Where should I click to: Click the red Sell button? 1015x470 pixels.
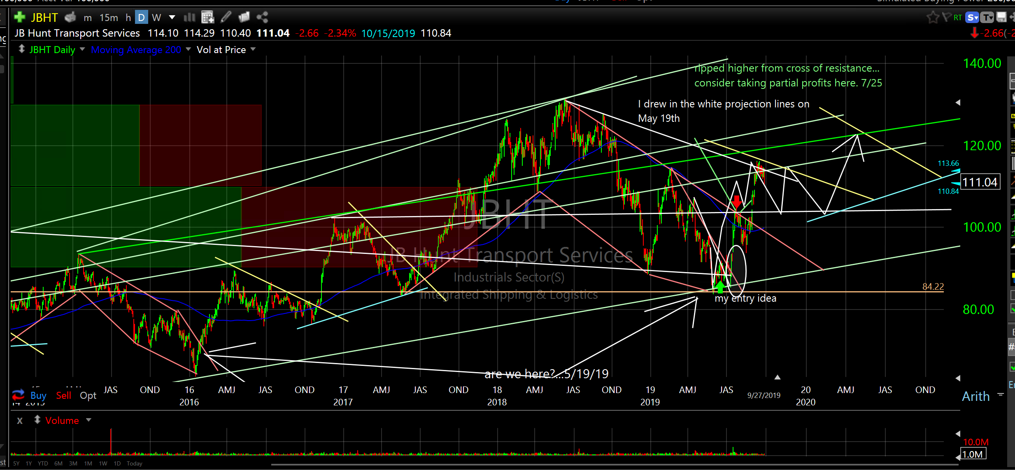(63, 396)
